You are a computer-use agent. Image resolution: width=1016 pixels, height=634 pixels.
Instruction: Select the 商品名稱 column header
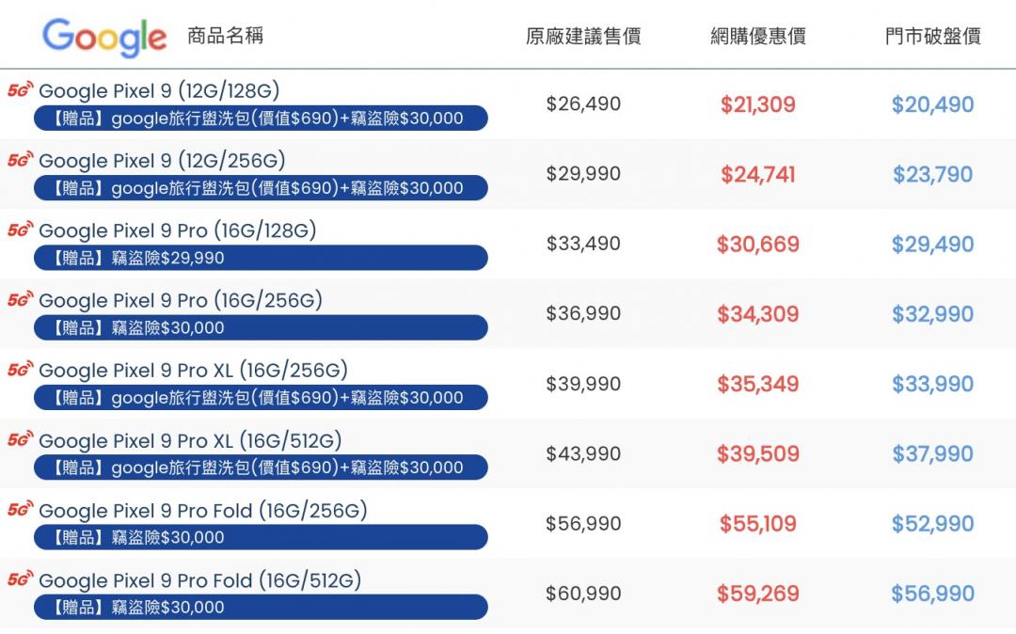point(226,36)
